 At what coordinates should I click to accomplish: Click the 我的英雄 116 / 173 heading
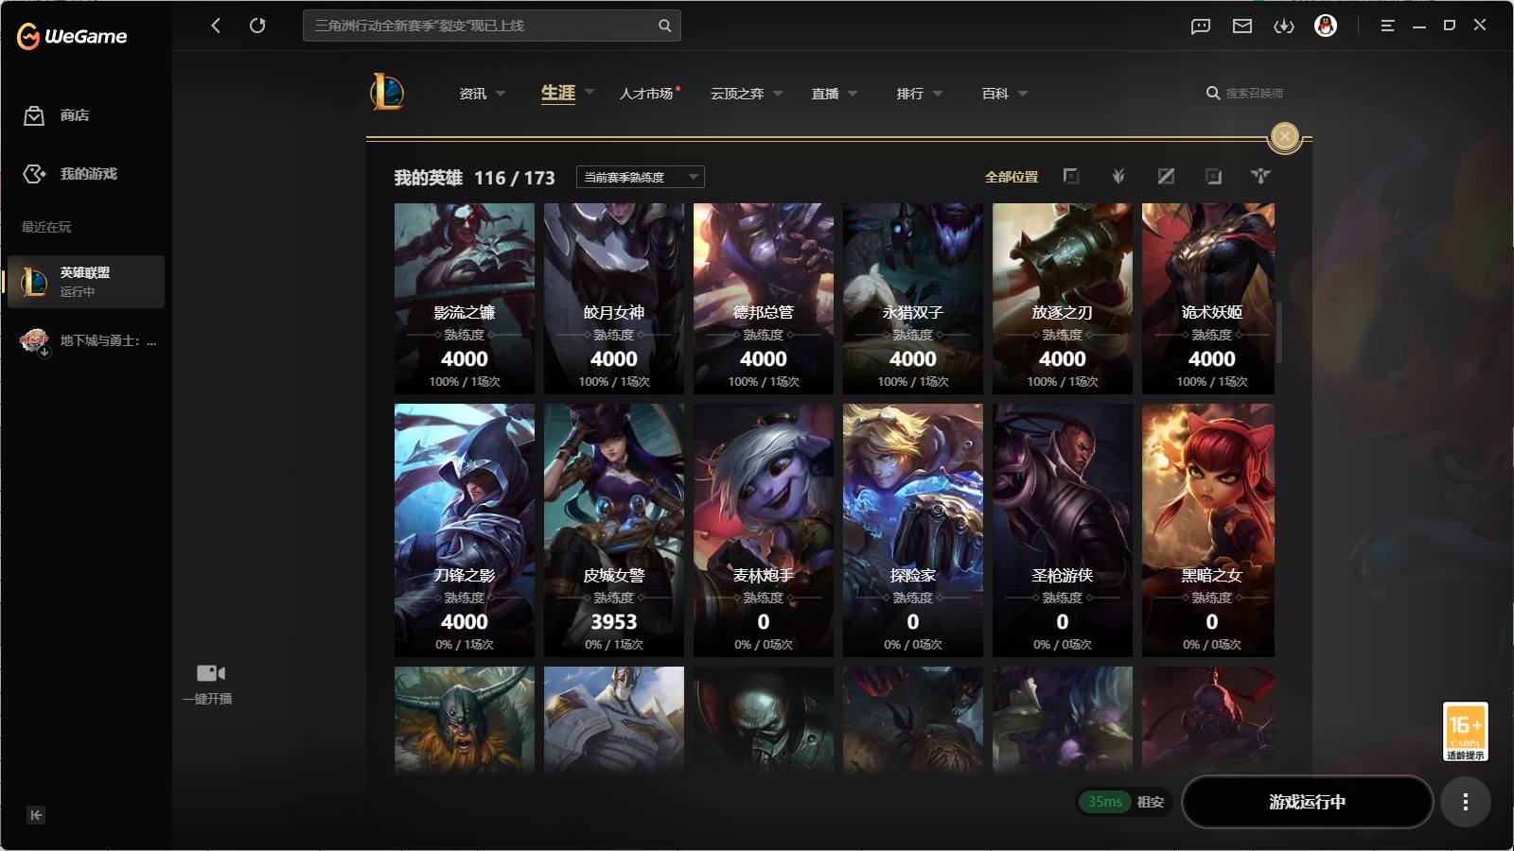tap(475, 178)
